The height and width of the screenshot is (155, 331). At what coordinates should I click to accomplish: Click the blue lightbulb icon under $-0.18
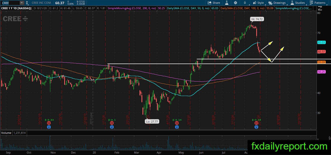pos(256,127)
